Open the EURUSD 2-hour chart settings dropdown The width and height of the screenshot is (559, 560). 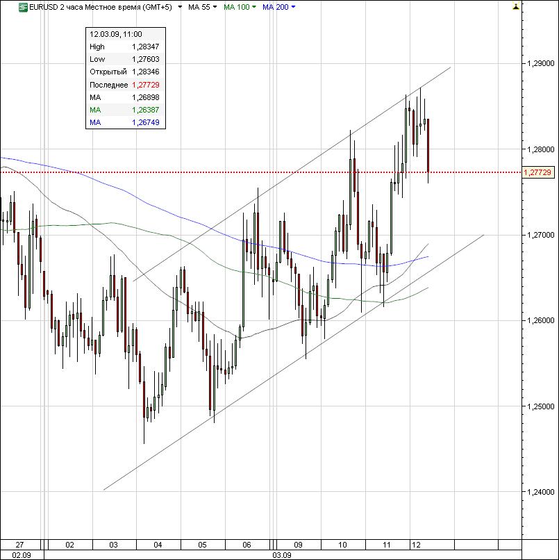click(181, 7)
